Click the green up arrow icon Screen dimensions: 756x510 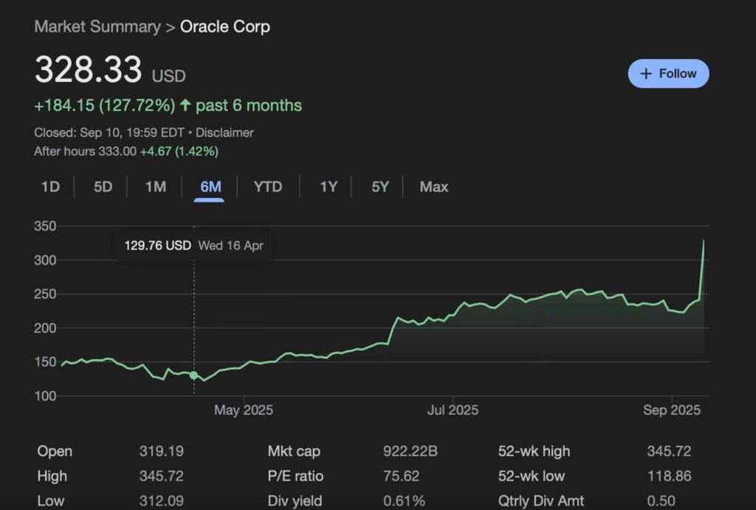[185, 105]
